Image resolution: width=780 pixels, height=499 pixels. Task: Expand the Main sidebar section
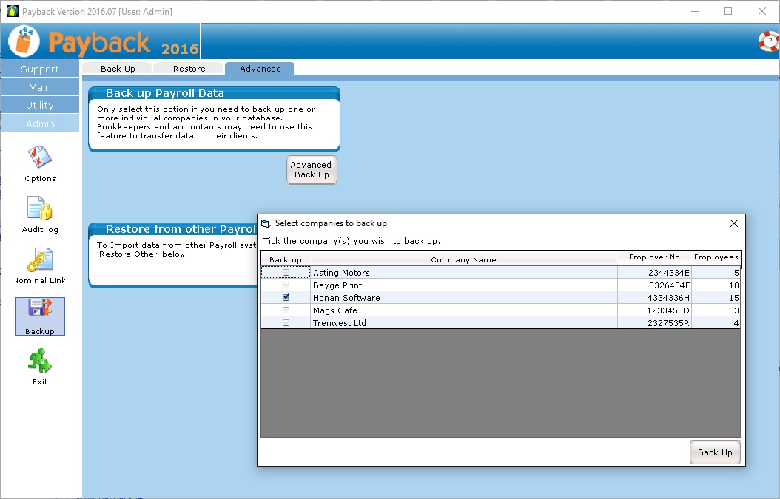[x=40, y=87]
